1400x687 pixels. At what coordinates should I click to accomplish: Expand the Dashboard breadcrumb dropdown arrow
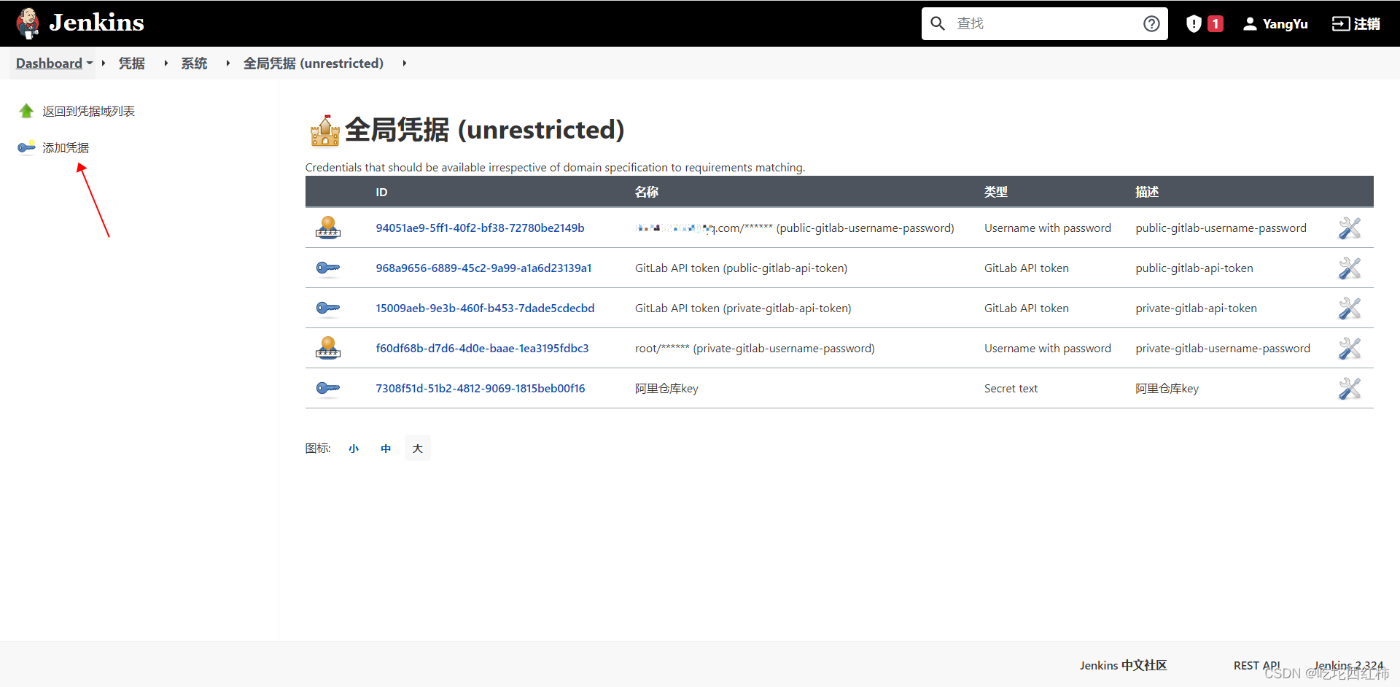click(x=90, y=63)
